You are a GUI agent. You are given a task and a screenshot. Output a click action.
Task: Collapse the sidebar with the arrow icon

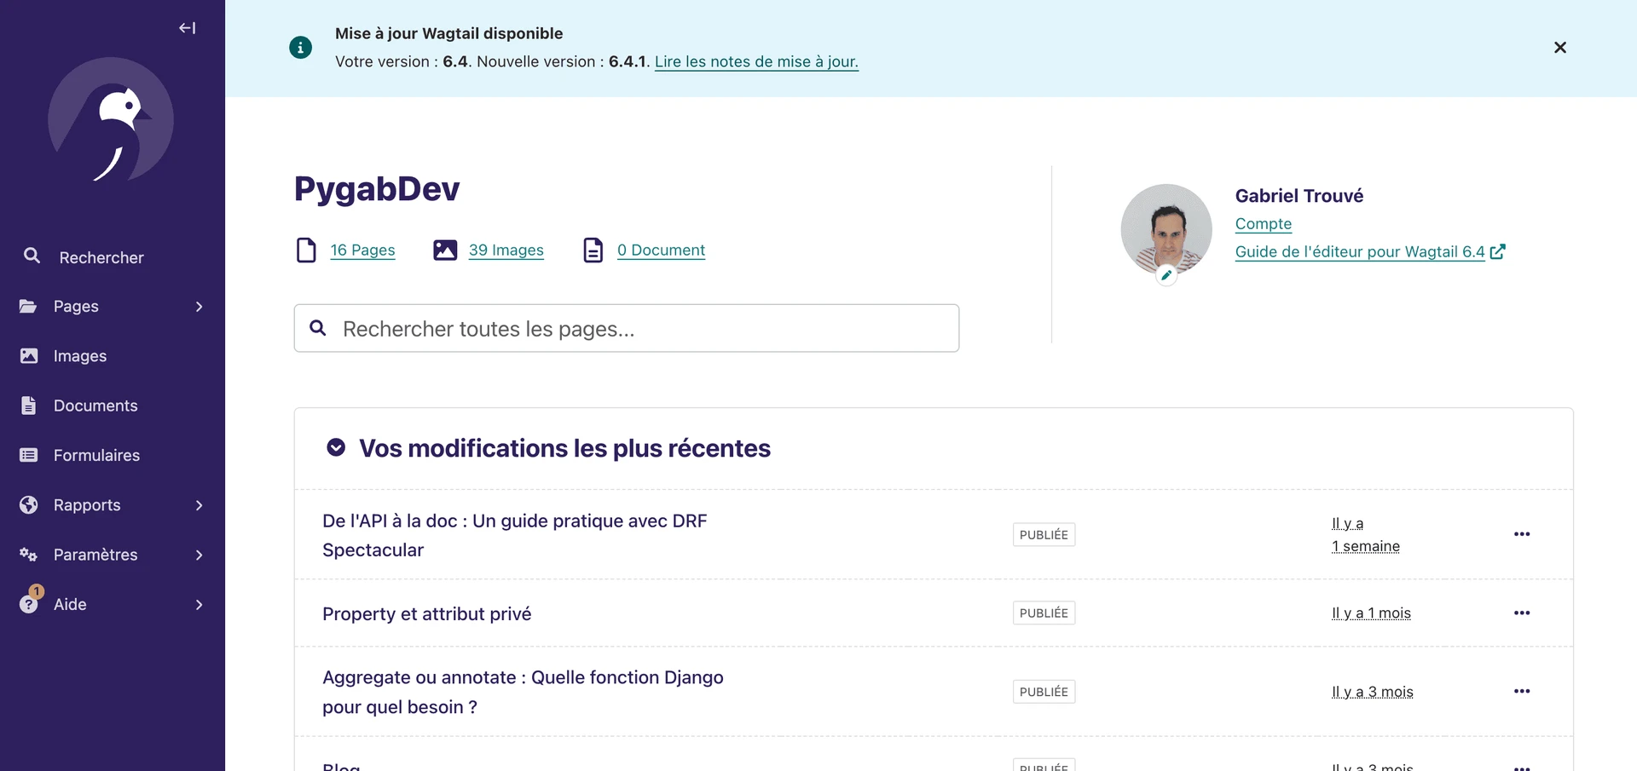pyautogui.click(x=187, y=28)
